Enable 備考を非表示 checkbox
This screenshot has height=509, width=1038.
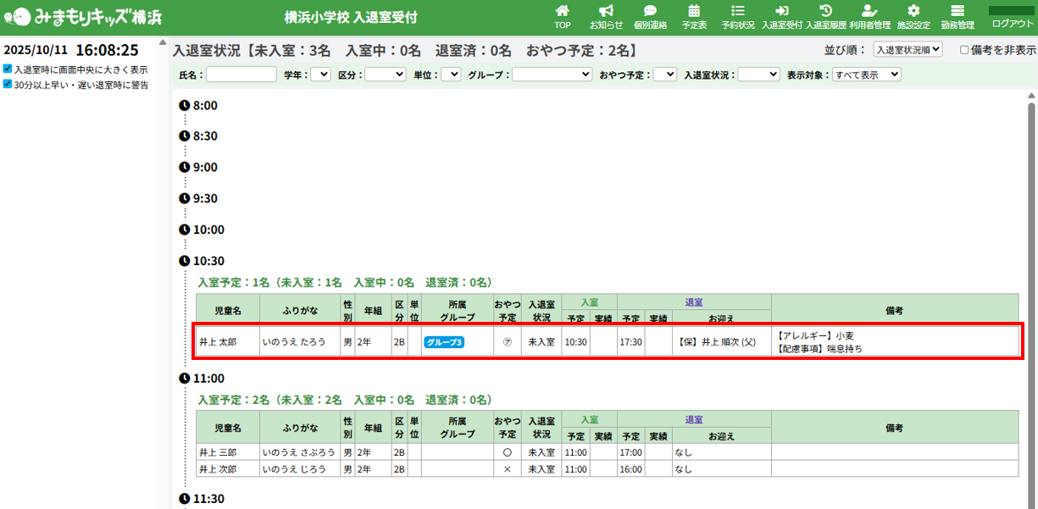[x=964, y=50]
